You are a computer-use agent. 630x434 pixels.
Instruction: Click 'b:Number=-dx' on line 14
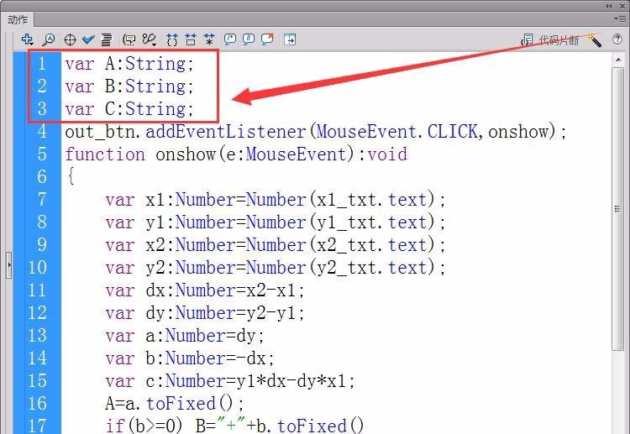205,358
